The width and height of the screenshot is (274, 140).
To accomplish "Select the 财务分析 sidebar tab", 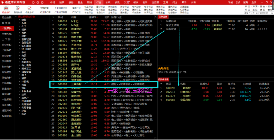I will tap(7, 67).
